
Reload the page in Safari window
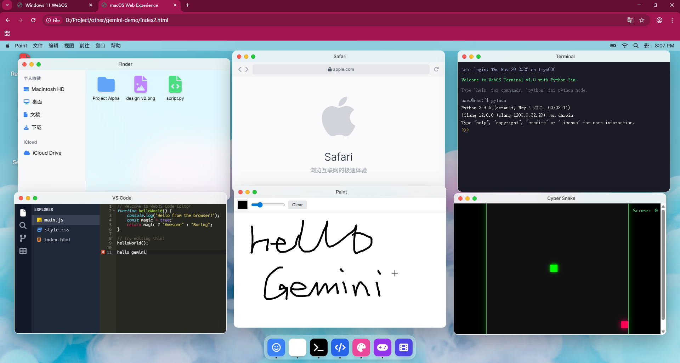pos(436,69)
